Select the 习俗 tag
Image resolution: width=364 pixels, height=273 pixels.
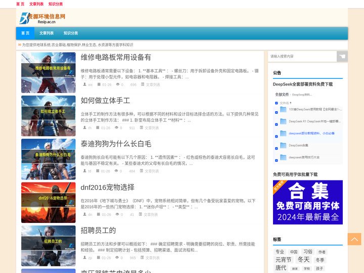pyautogui.click(x=308, y=252)
